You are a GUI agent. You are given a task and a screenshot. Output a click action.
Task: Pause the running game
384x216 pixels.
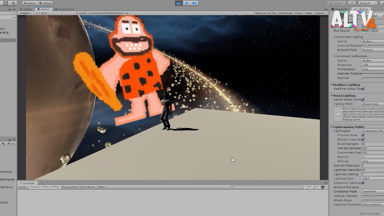[x=186, y=3]
